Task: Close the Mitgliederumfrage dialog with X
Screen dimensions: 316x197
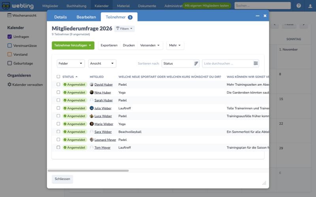Action: click(x=265, y=16)
